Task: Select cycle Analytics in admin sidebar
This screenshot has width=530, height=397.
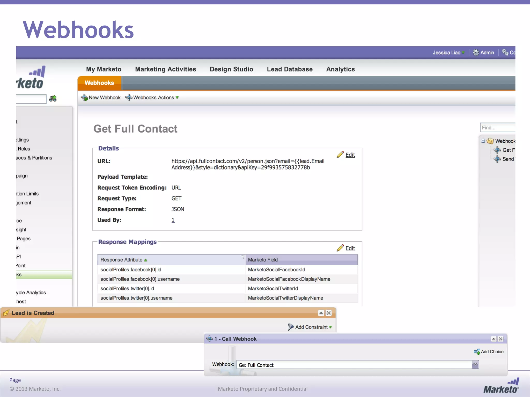Action: click(x=31, y=293)
